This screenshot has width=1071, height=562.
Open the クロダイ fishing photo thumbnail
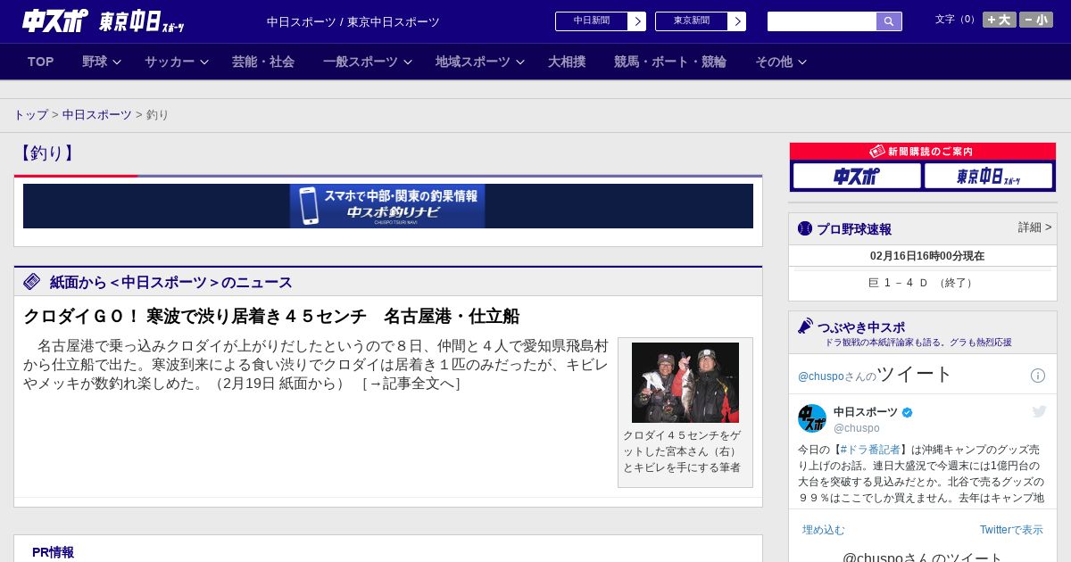point(685,383)
